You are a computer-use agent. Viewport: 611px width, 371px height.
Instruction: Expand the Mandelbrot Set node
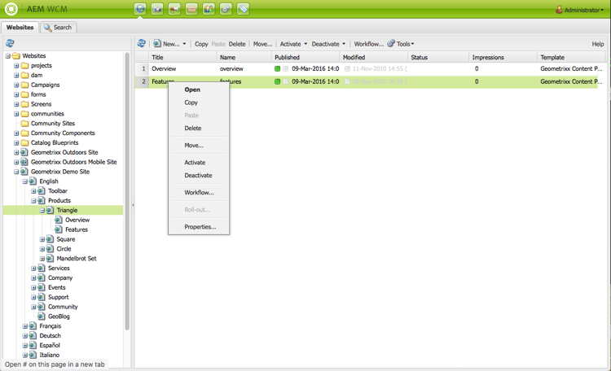point(42,259)
